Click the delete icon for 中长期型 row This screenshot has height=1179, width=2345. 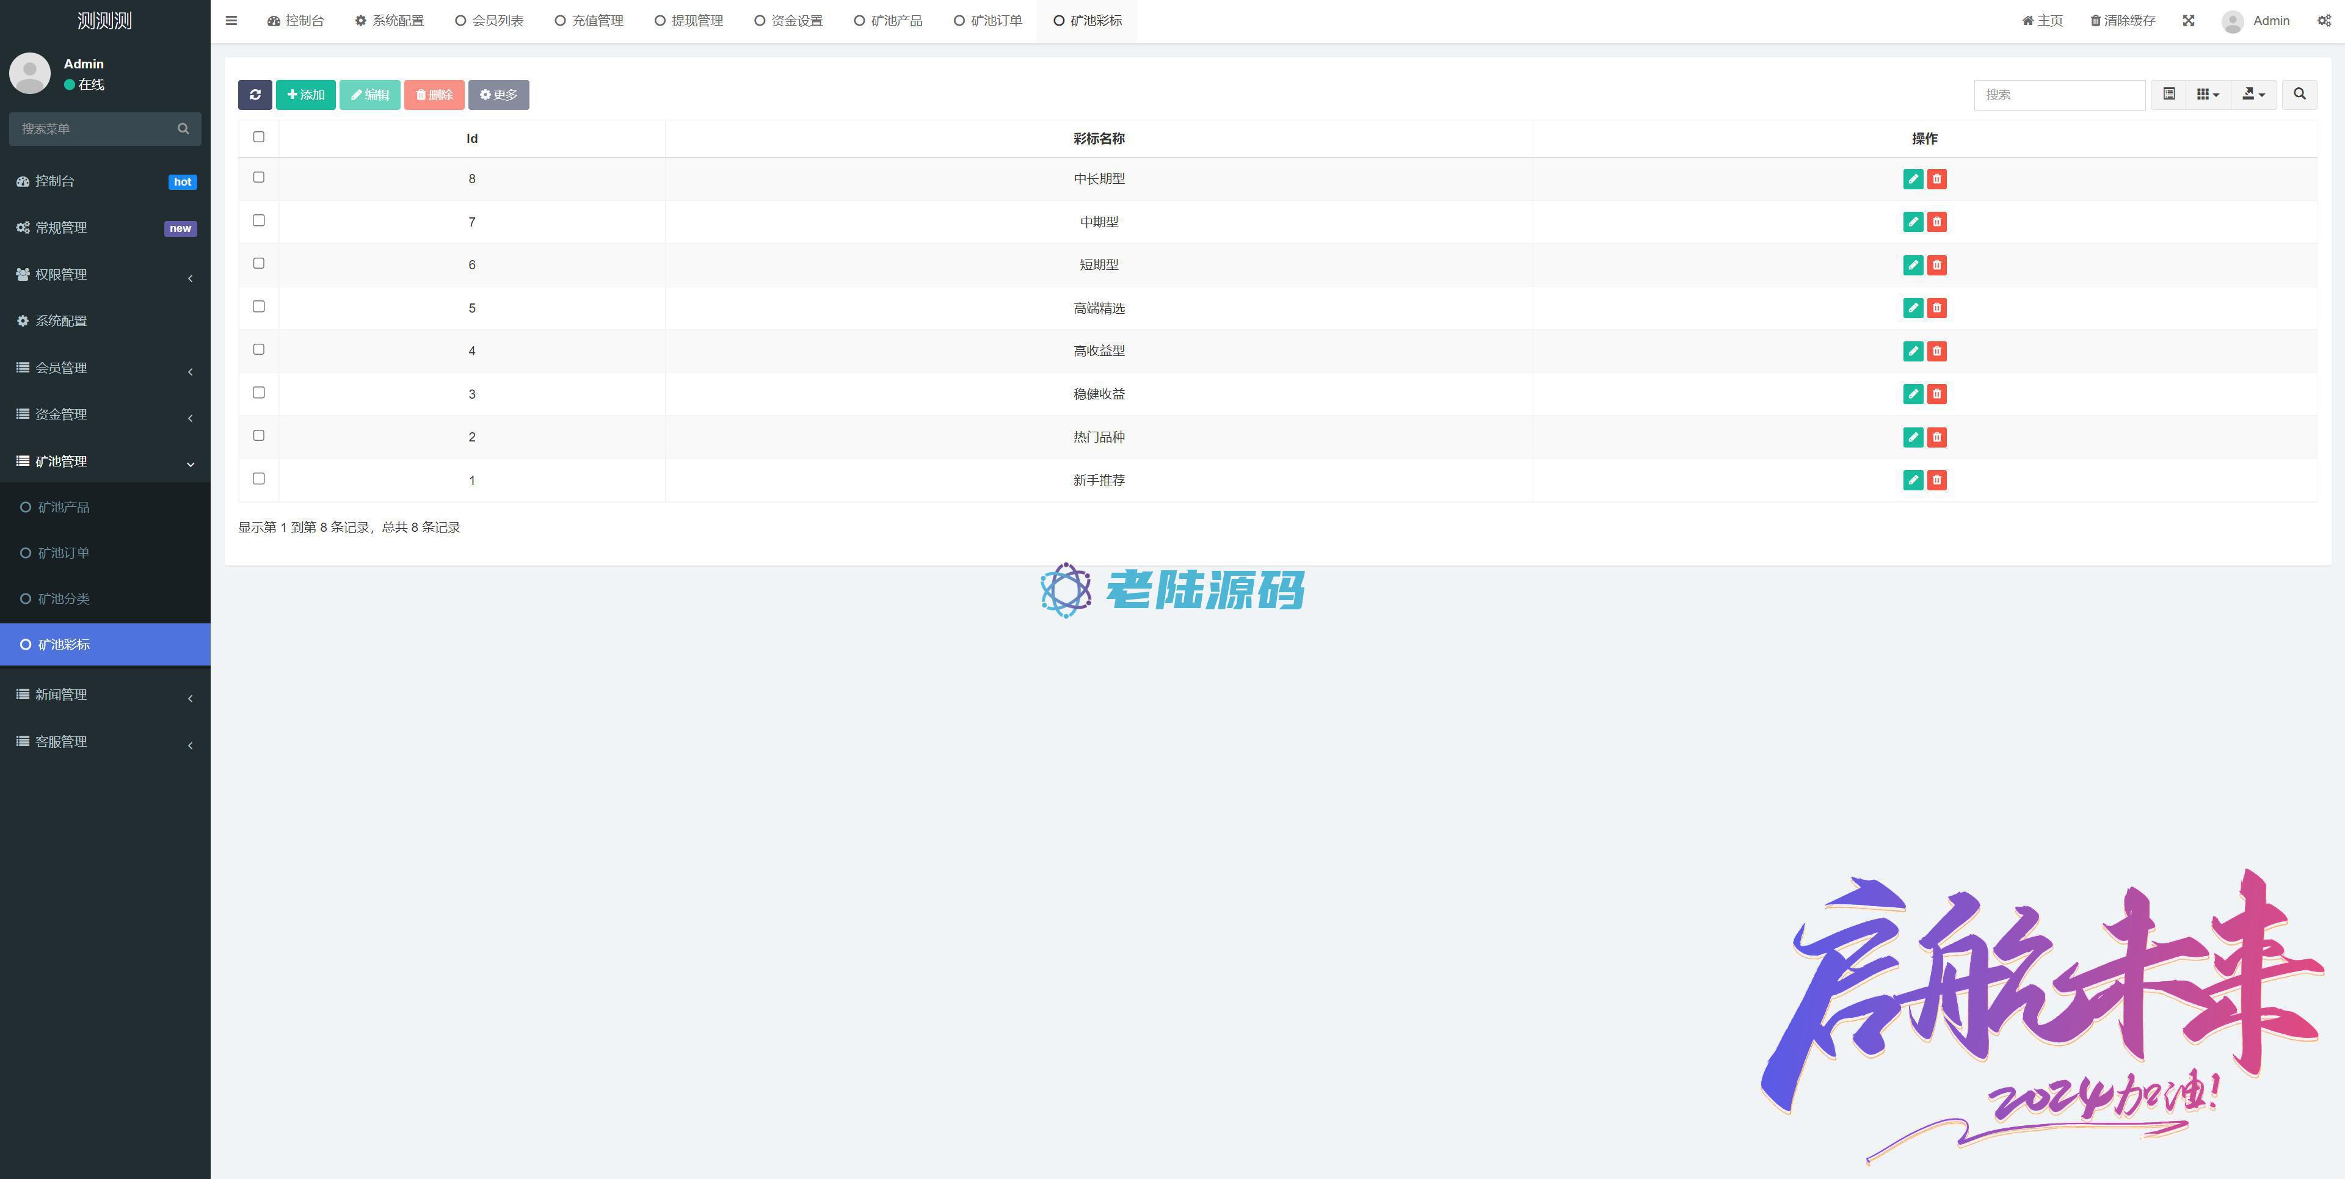pos(1936,180)
